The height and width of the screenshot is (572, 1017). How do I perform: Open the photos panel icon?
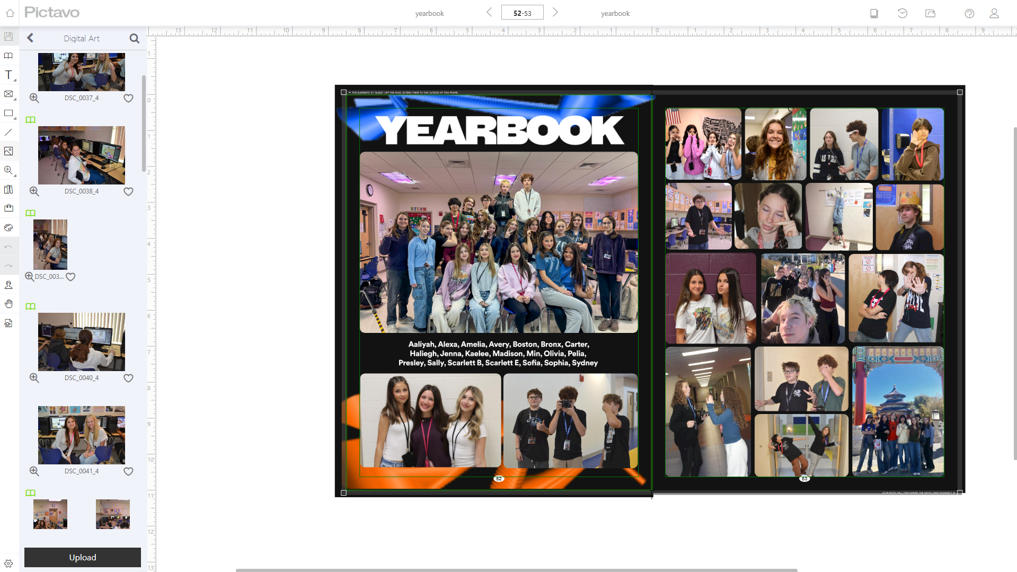coord(8,151)
